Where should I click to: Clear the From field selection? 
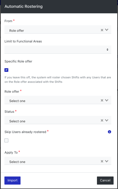point(102,30)
